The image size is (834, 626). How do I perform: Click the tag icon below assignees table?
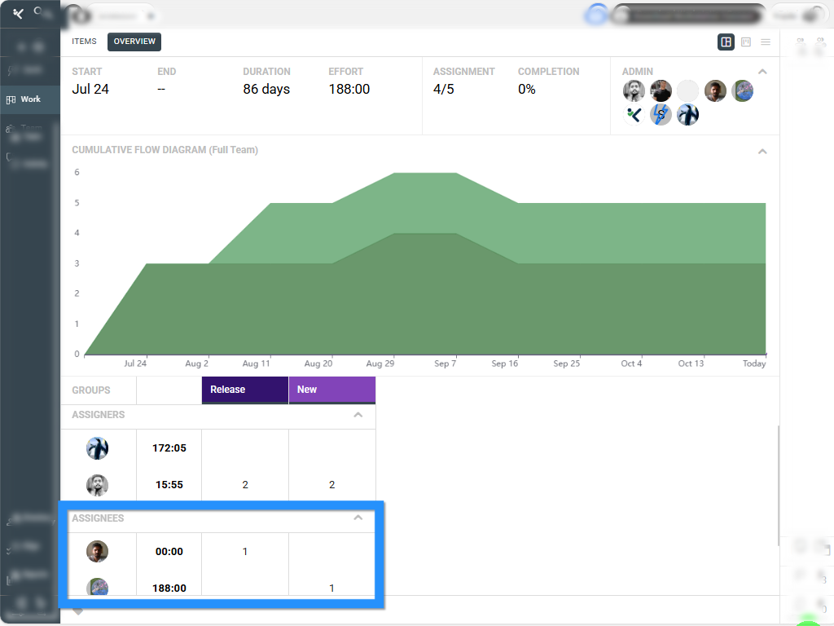[78, 611]
